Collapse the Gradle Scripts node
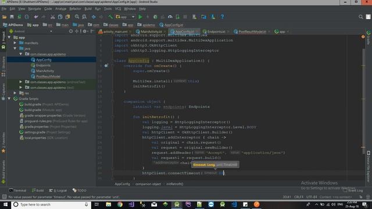 (9, 99)
